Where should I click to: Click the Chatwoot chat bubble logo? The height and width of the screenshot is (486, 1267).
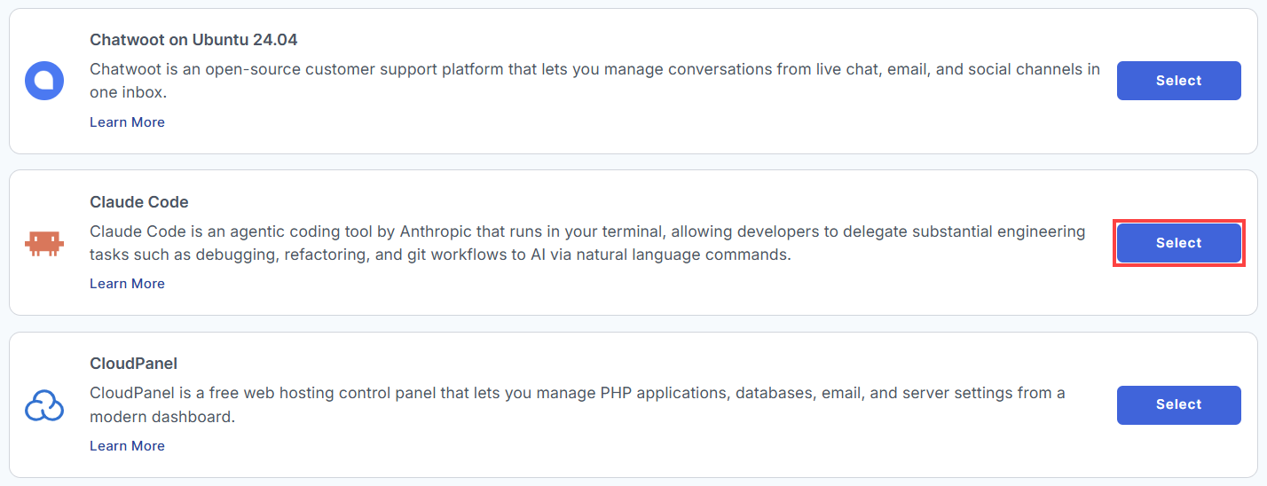pos(43,81)
